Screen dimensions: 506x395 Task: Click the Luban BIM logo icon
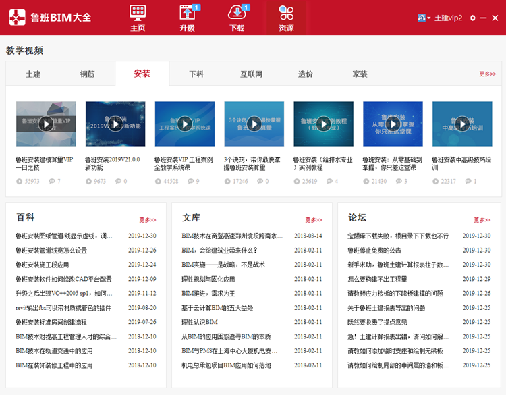tap(18, 17)
